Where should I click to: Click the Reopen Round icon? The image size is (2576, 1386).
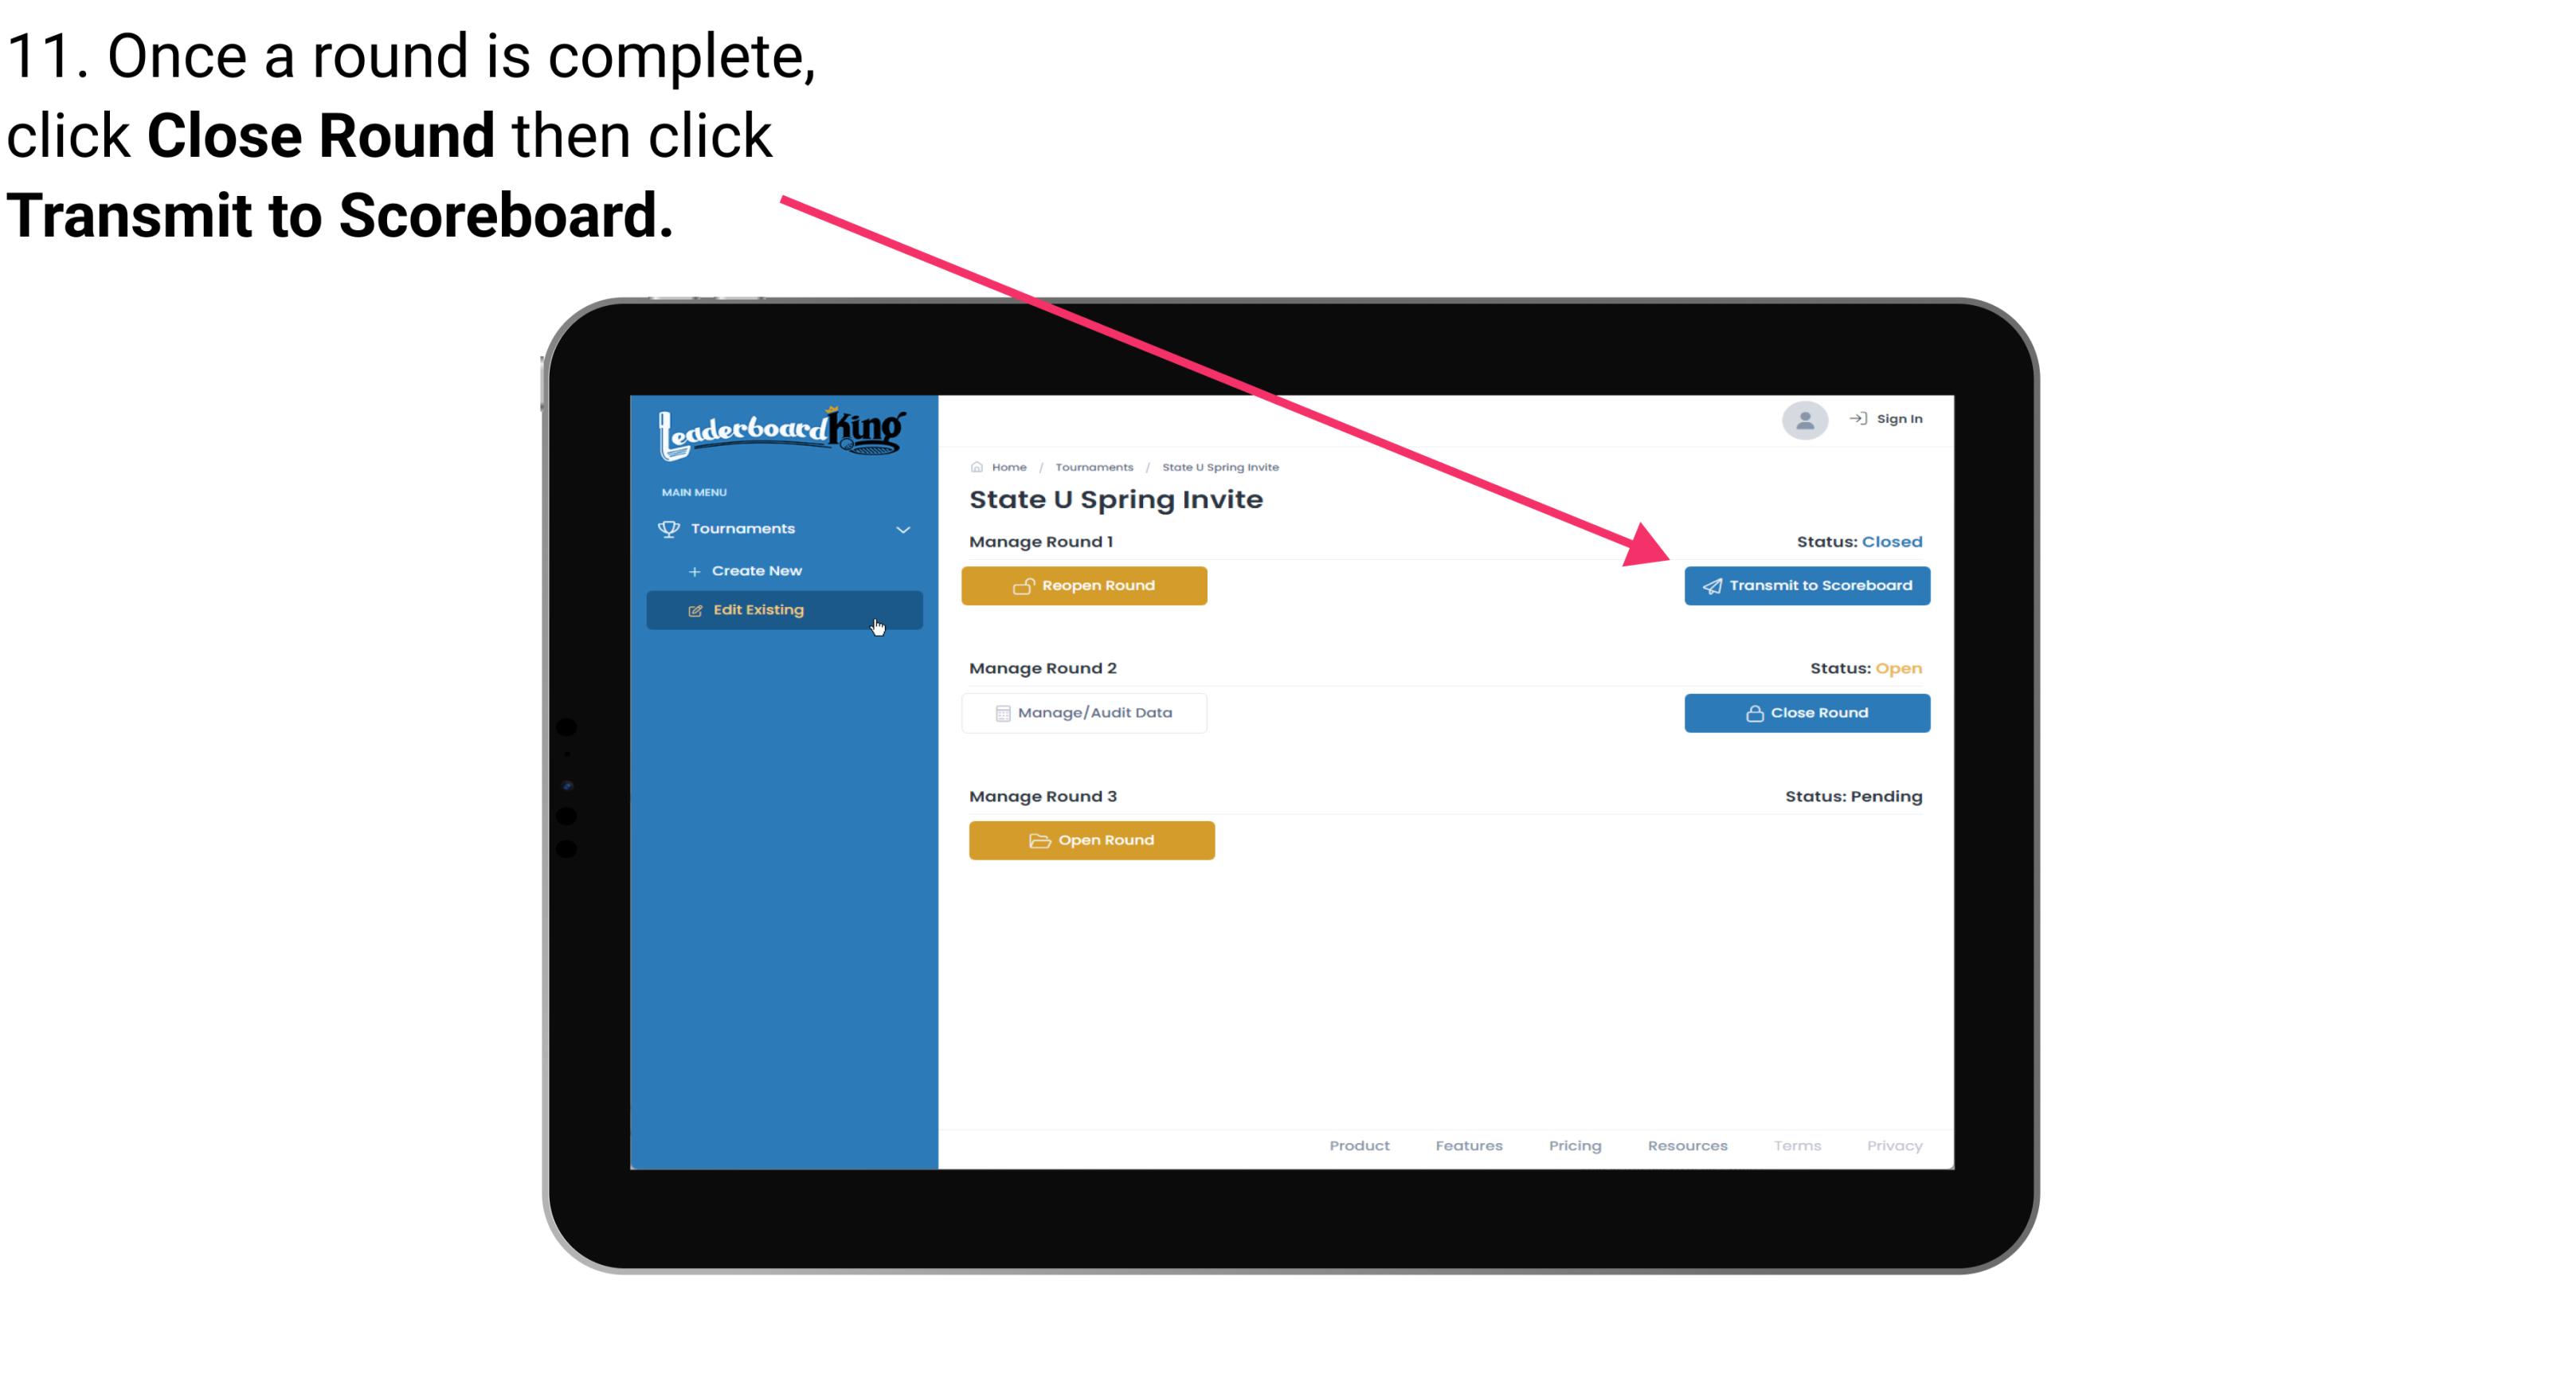pyautogui.click(x=1024, y=585)
